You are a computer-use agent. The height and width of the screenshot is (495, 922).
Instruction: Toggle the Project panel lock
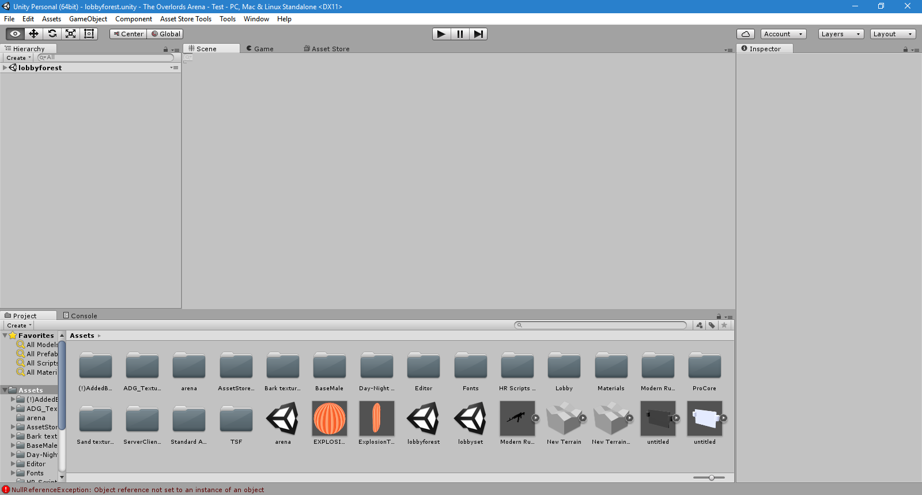tap(719, 317)
